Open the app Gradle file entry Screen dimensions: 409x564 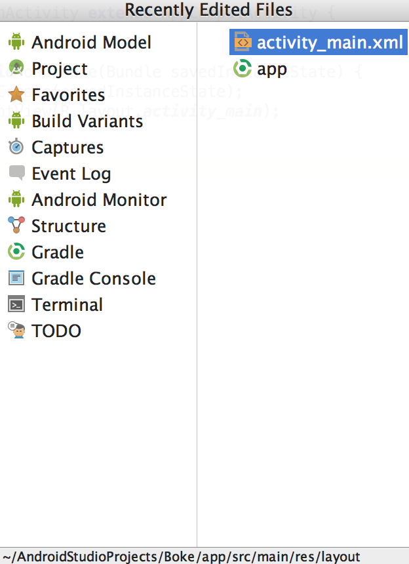271,69
